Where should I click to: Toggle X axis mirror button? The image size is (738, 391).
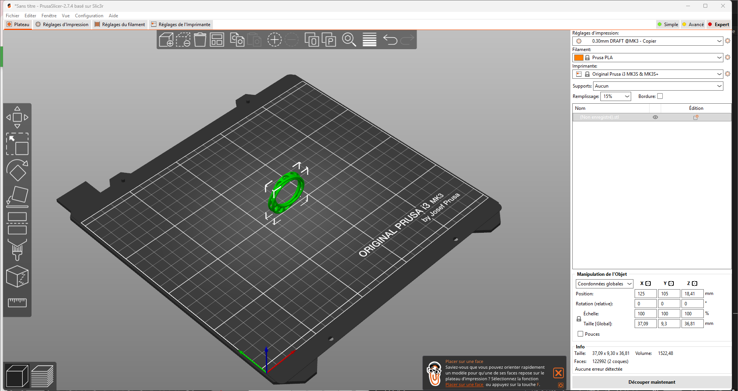pyautogui.click(x=648, y=283)
